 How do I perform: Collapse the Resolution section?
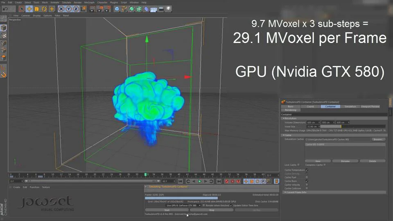(283, 118)
